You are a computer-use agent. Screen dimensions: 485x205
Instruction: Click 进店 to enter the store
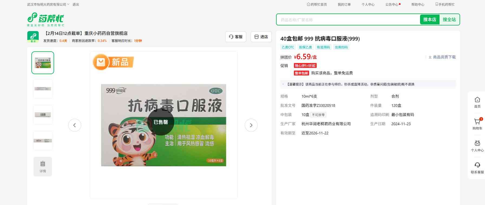[x=261, y=37]
